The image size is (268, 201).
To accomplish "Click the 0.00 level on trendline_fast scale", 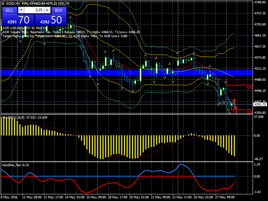I will [257, 177].
